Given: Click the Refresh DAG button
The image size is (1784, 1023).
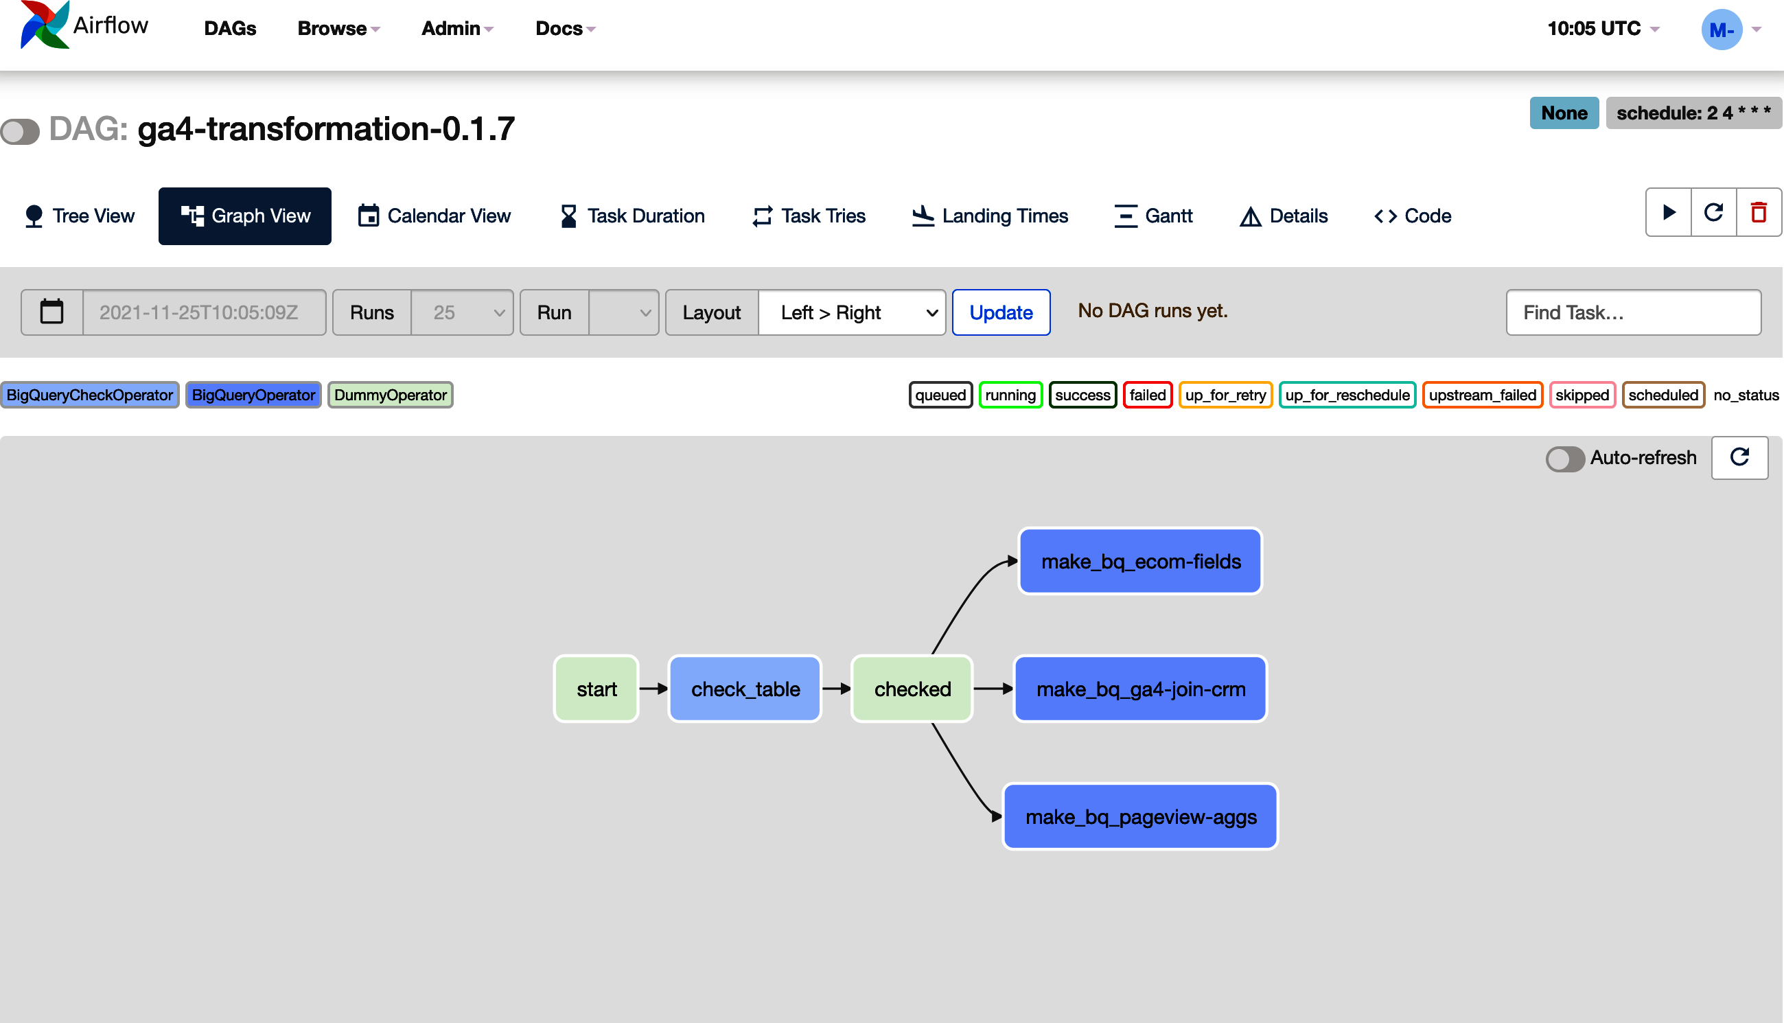Looking at the screenshot, I should tap(1713, 214).
